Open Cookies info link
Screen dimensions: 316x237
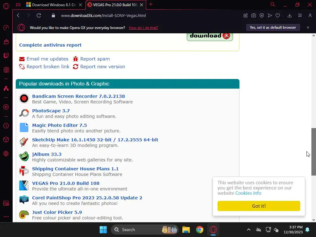coord(248,193)
